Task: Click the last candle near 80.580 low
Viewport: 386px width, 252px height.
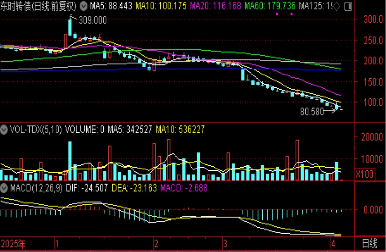Action: [x=341, y=109]
